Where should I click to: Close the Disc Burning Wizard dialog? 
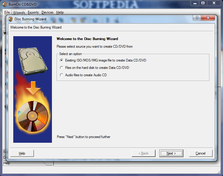pyautogui.click(x=208, y=18)
